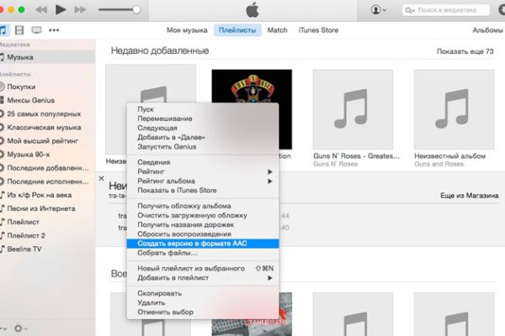Expand the Рейтинг submenu
The height and width of the screenshot is (336, 505).
click(203, 171)
